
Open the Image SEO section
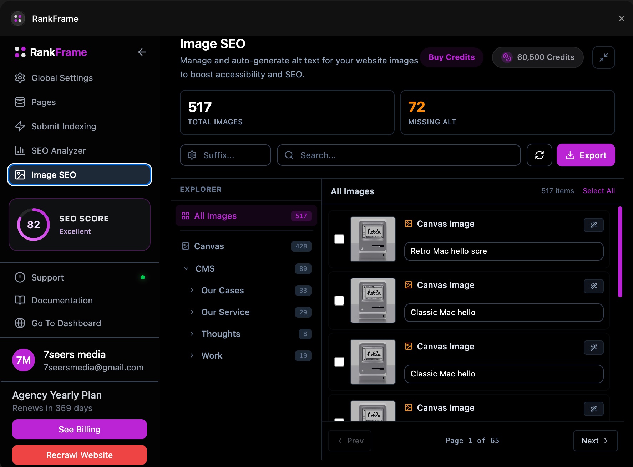click(x=54, y=175)
